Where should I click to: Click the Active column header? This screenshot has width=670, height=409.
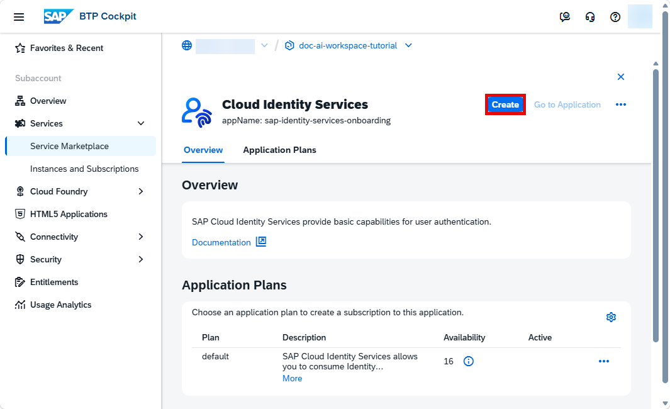540,338
